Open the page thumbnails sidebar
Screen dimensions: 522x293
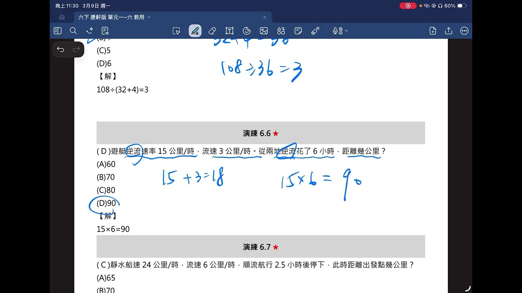coord(58,31)
